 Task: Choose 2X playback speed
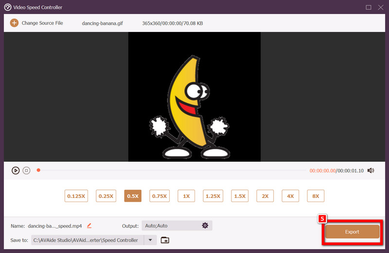pos(265,196)
